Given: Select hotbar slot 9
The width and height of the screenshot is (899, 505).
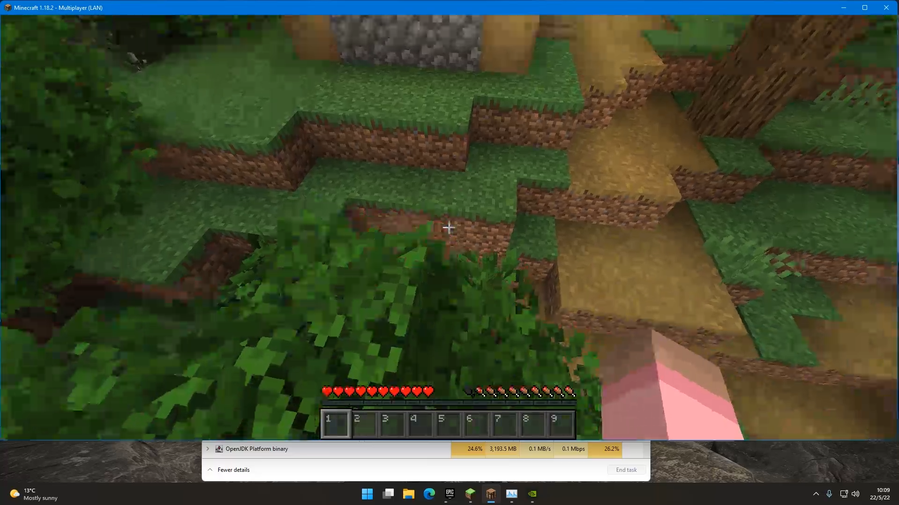Looking at the screenshot, I should [560, 424].
